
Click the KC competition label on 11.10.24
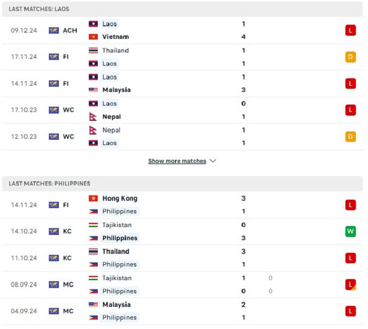point(67,258)
